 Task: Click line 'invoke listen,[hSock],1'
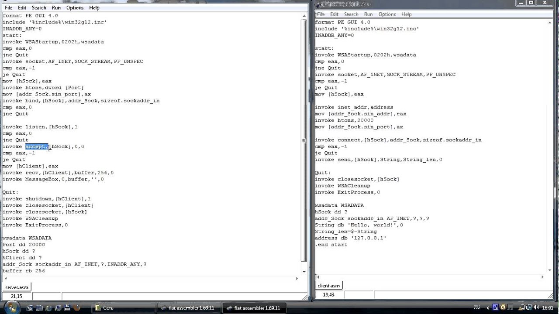pyautogui.click(x=40, y=127)
